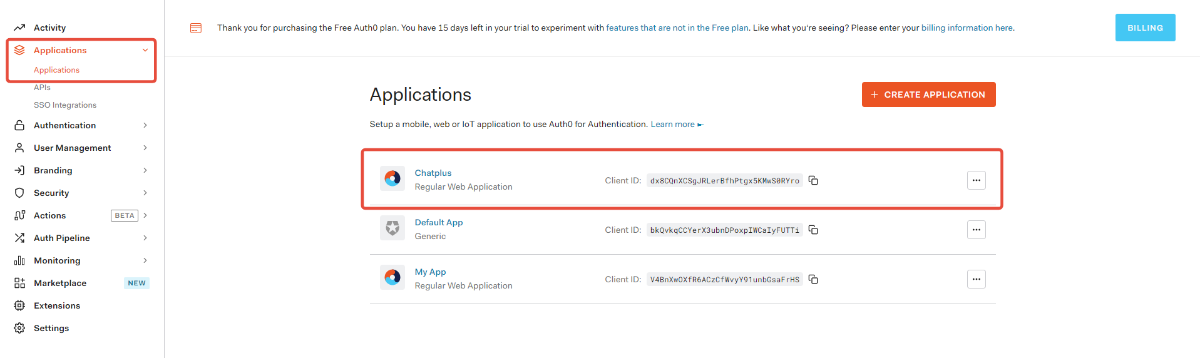The width and height of the screenshot is (1200, 358).
Task: Open the SSO Integrations submenu item
Action: pos(65,105)
